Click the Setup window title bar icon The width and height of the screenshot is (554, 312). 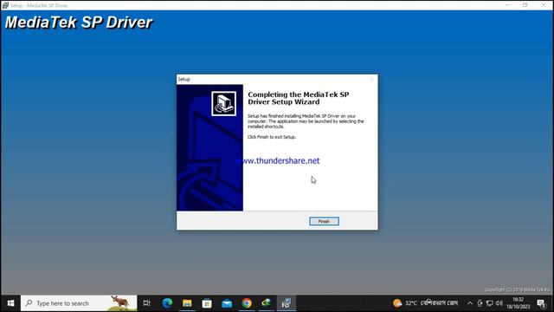[x=5, y=5]
